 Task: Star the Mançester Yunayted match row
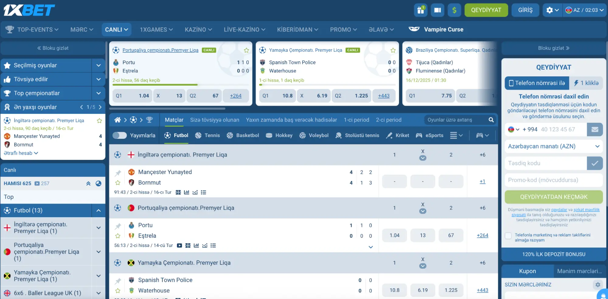click(118, 183)
